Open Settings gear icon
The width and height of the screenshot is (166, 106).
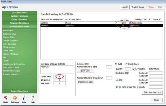point(15,98)
